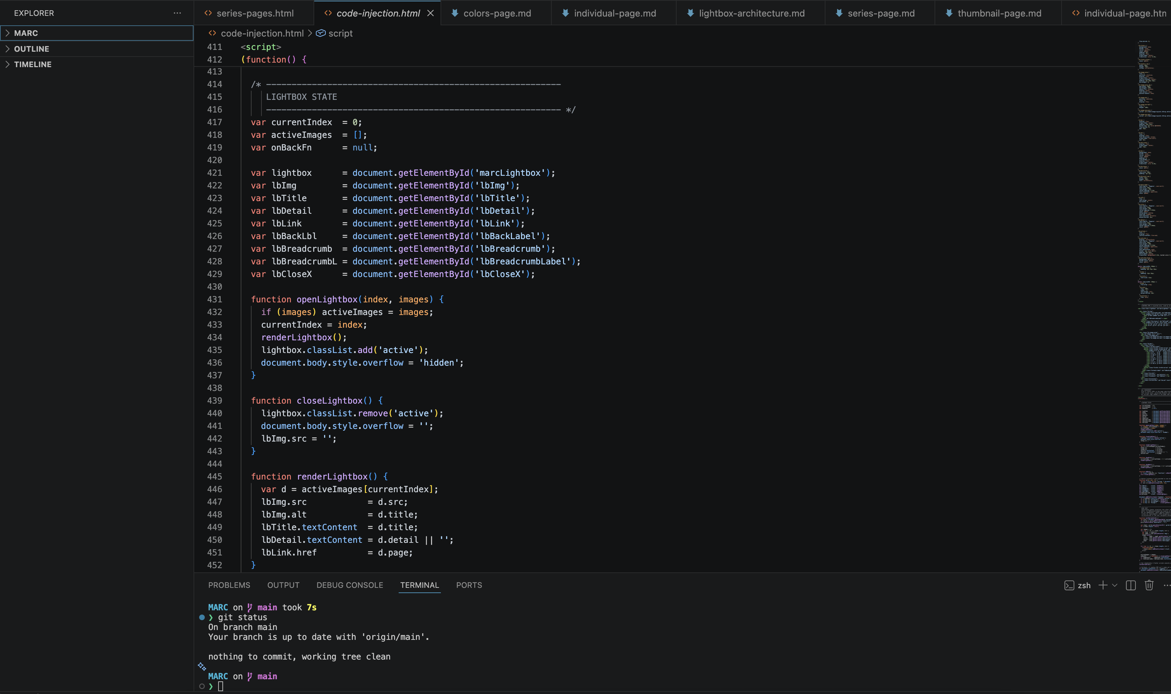Close the code-injection.html tab
1171x694 pixels.
(431, 13)
